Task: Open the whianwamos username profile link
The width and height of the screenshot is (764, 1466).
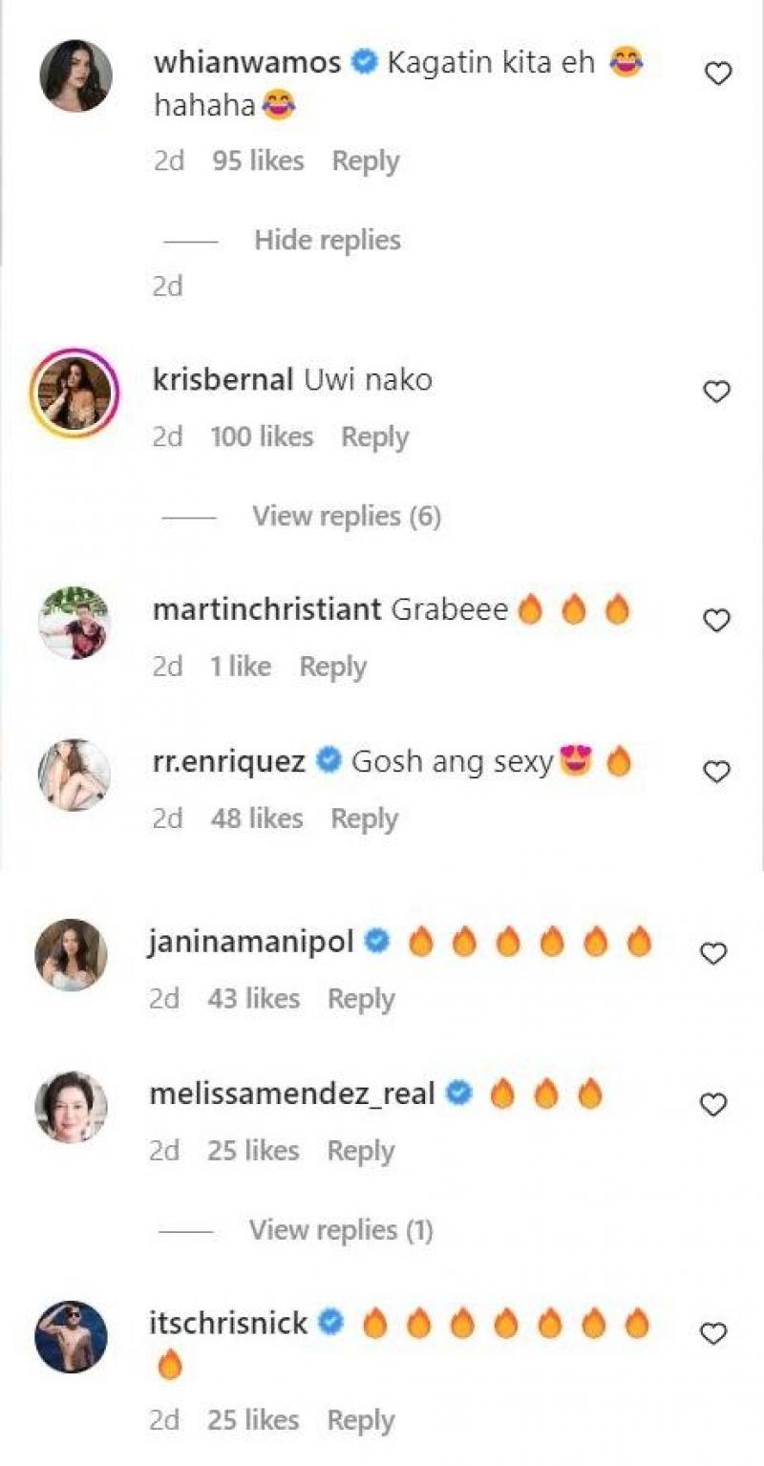Action: point(246,63)
